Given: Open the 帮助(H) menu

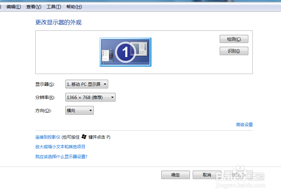Looking at the screenshot, I should pyautogui.click(x=74, y=7).
